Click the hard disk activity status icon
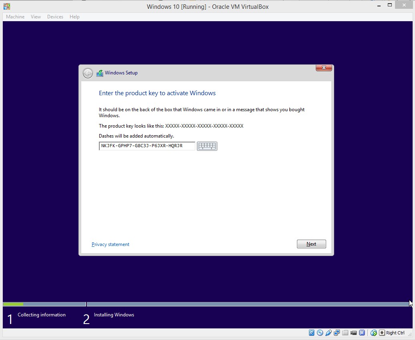 coord(311,332)
